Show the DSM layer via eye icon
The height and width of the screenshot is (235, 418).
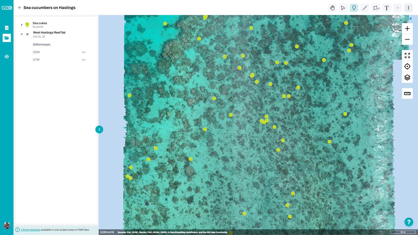click(84, 52)
